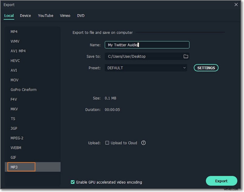This screenshot has height=192, width=244.
Task: Enable the Upload to Cloud checkbox
Action: click(107, 143)
